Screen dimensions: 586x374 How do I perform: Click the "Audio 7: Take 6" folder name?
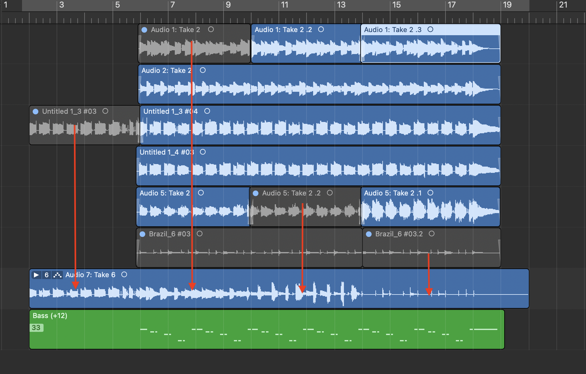[x=90, y=275]
